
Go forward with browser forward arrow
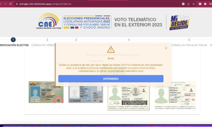click(5, 4)
